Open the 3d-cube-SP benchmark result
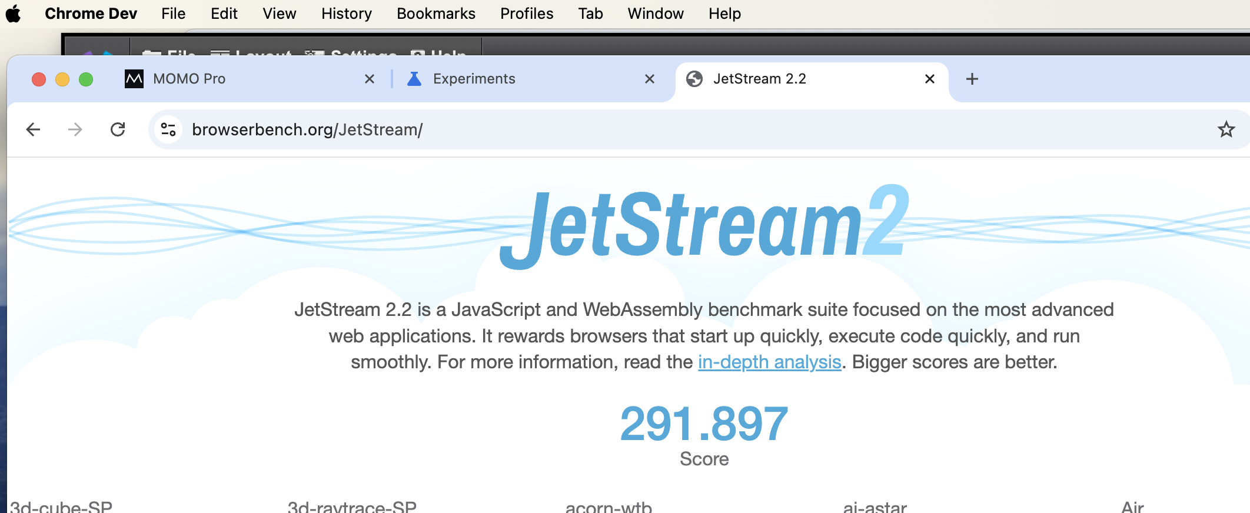Viewport: 1250px width, 513px height. [x=61, y=507]
